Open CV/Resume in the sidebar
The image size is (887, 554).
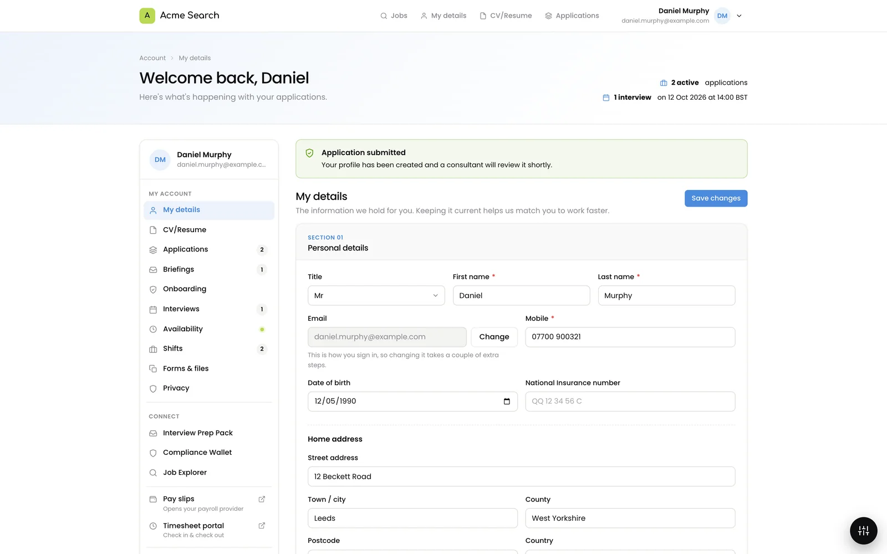coord(209,230)
